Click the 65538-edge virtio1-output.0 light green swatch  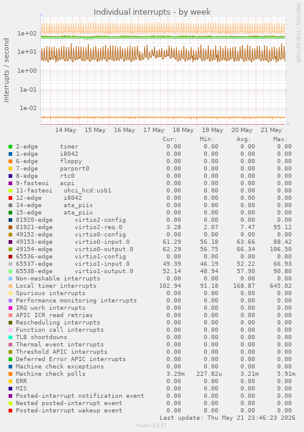(10, 271)
